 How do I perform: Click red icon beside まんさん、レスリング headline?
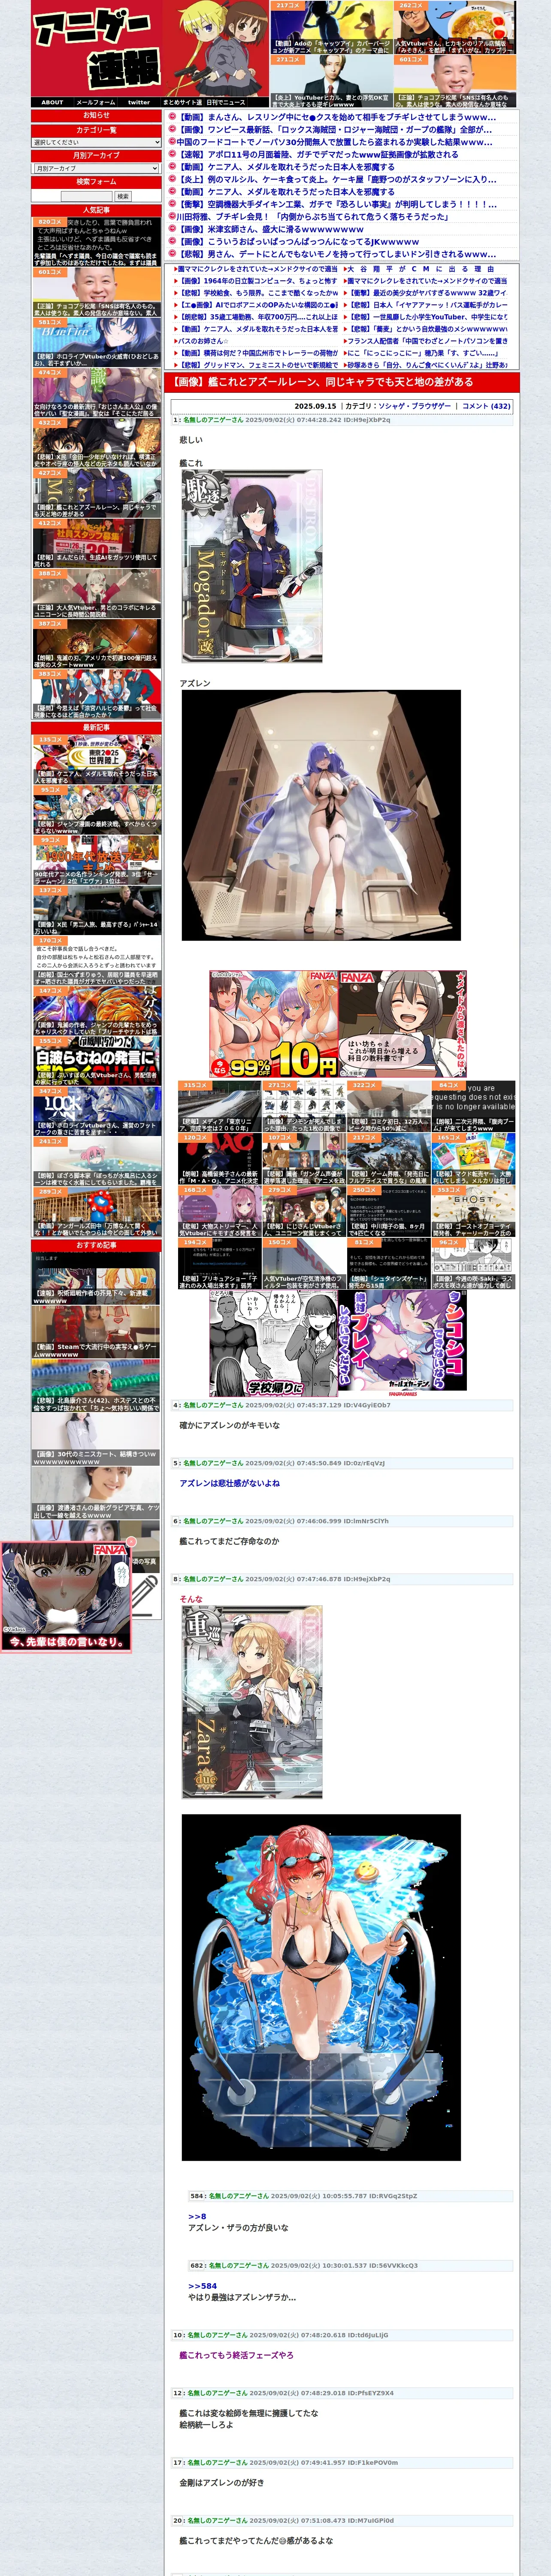[172, 117]
